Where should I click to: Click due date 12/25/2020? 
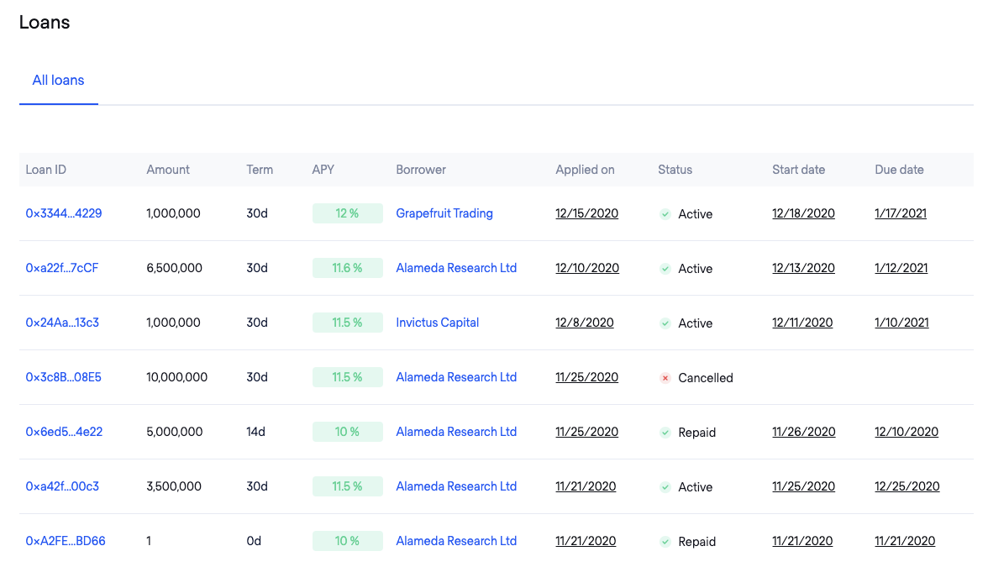[x=907, y=486]
